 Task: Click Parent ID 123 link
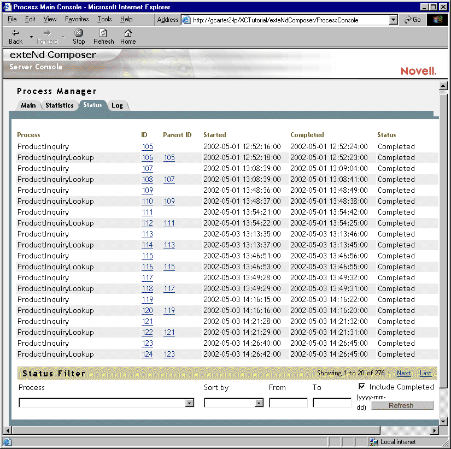click(x=169, y=354)
